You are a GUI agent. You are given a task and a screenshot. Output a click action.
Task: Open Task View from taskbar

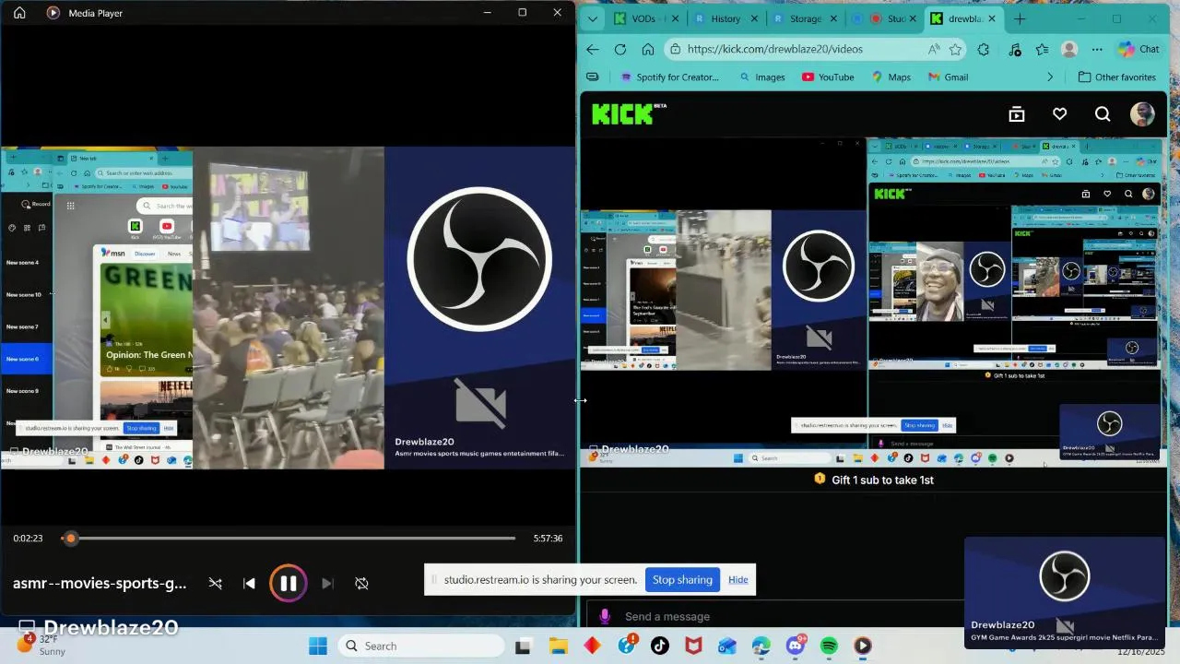click(523, 646)
